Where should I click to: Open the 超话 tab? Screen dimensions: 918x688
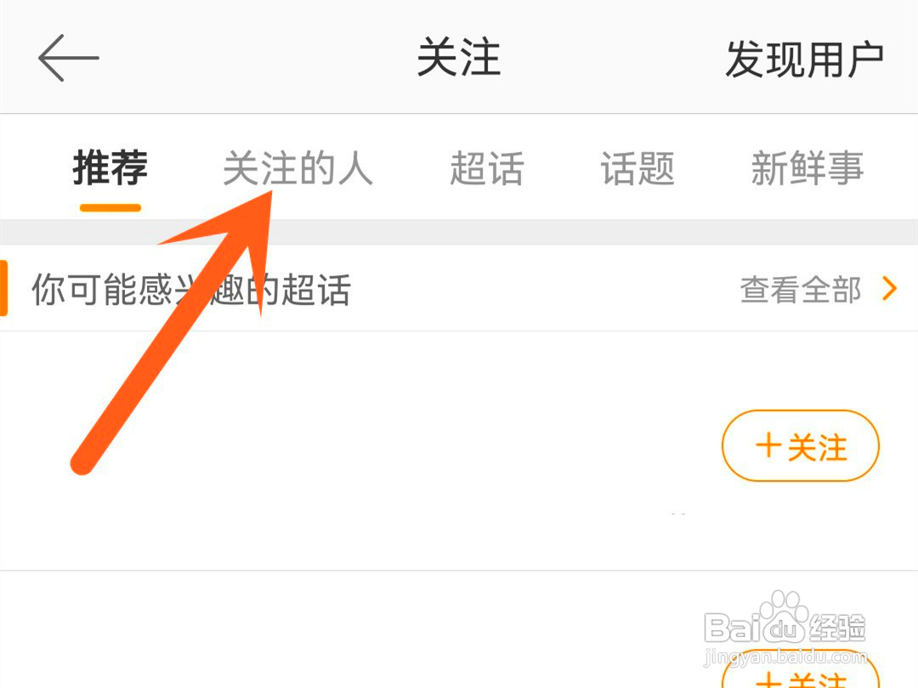486,168
